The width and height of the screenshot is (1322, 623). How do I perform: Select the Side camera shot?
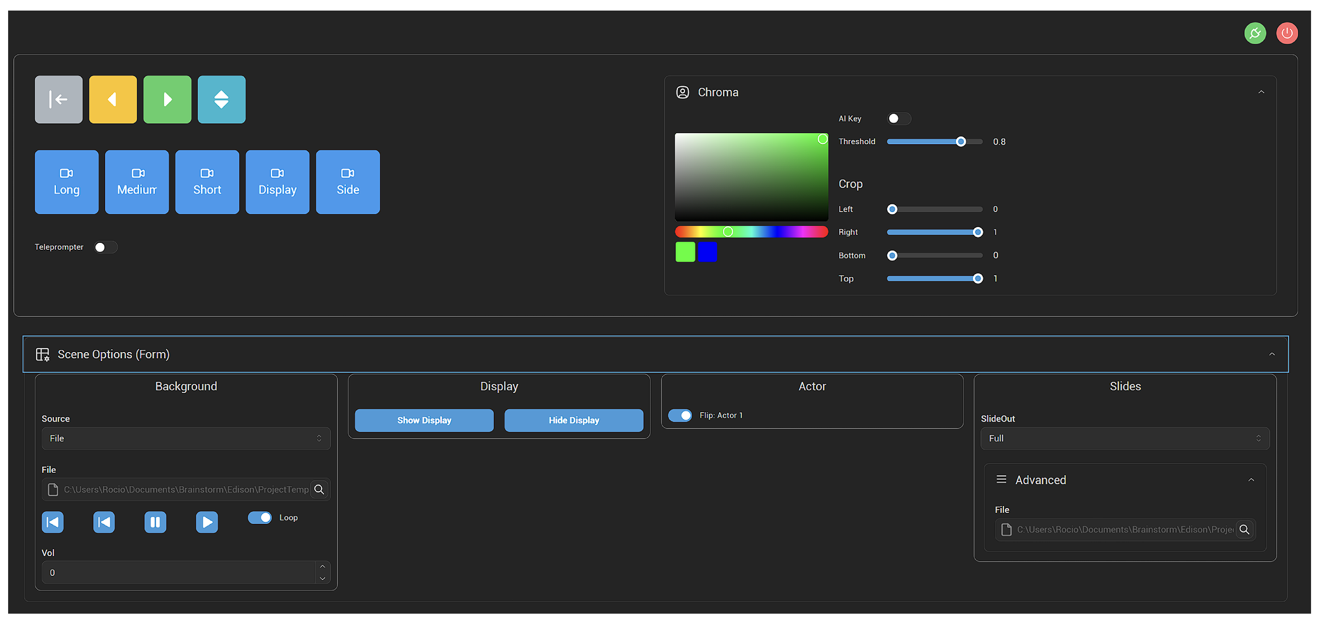(348, 182)
